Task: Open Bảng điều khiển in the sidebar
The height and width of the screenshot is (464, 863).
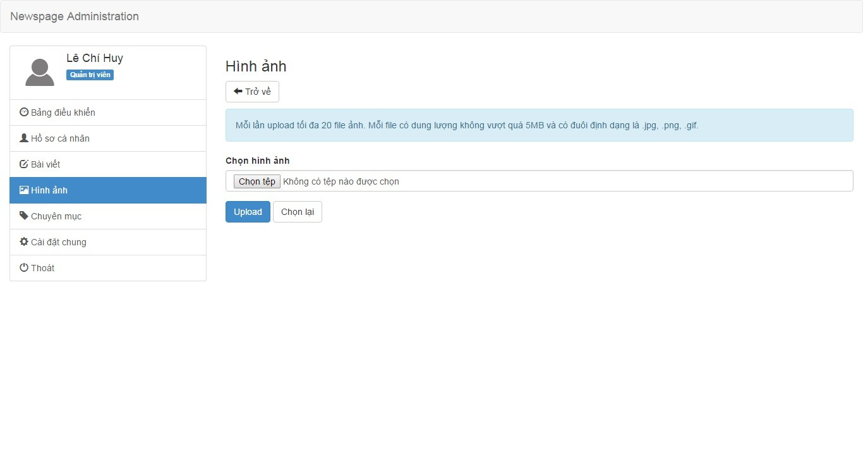Action: point(108,113)
